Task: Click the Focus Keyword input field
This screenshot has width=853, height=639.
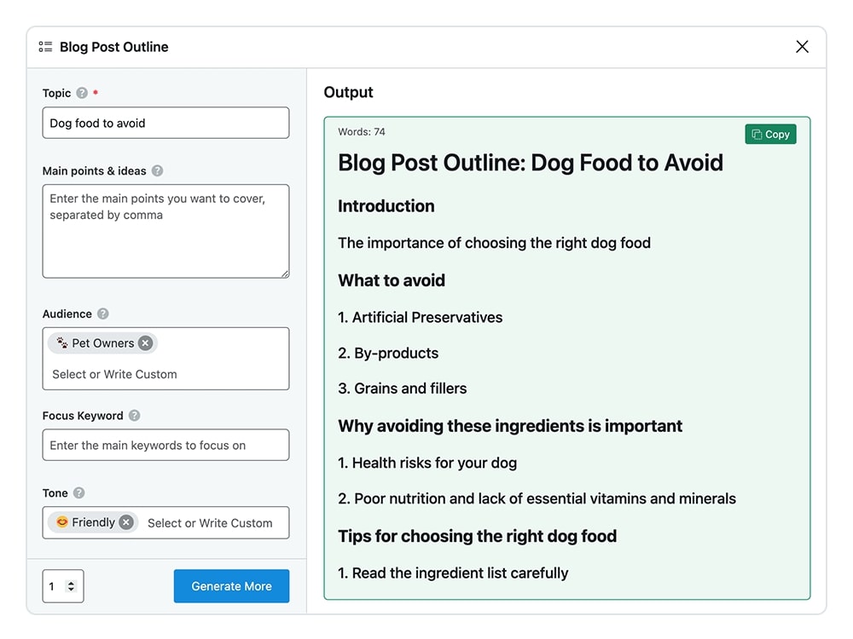Action: tap(165, 445)
